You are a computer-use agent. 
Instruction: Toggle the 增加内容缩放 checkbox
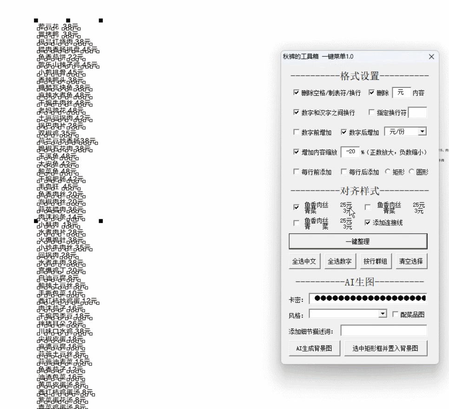click(297, 152)
